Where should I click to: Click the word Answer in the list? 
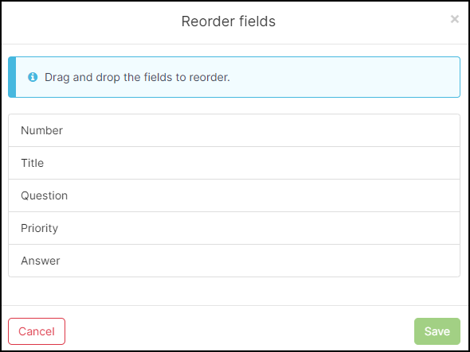point(41,261)
